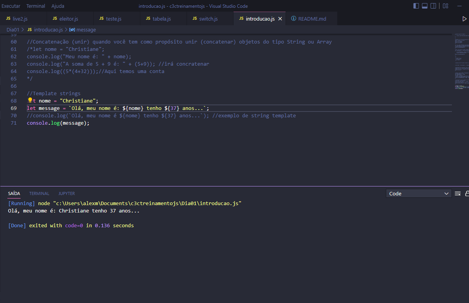469x303 pixels.
Task: Select the SAÍDA panel label
Action: [x=14, y=193]
